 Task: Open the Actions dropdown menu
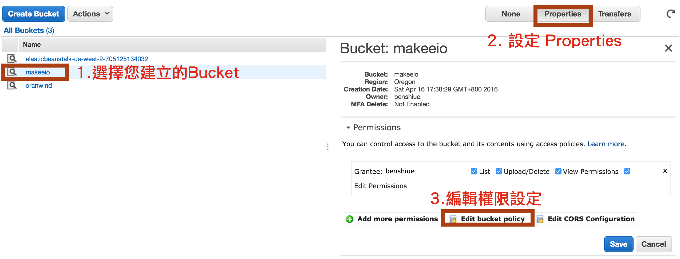point(90,14)
